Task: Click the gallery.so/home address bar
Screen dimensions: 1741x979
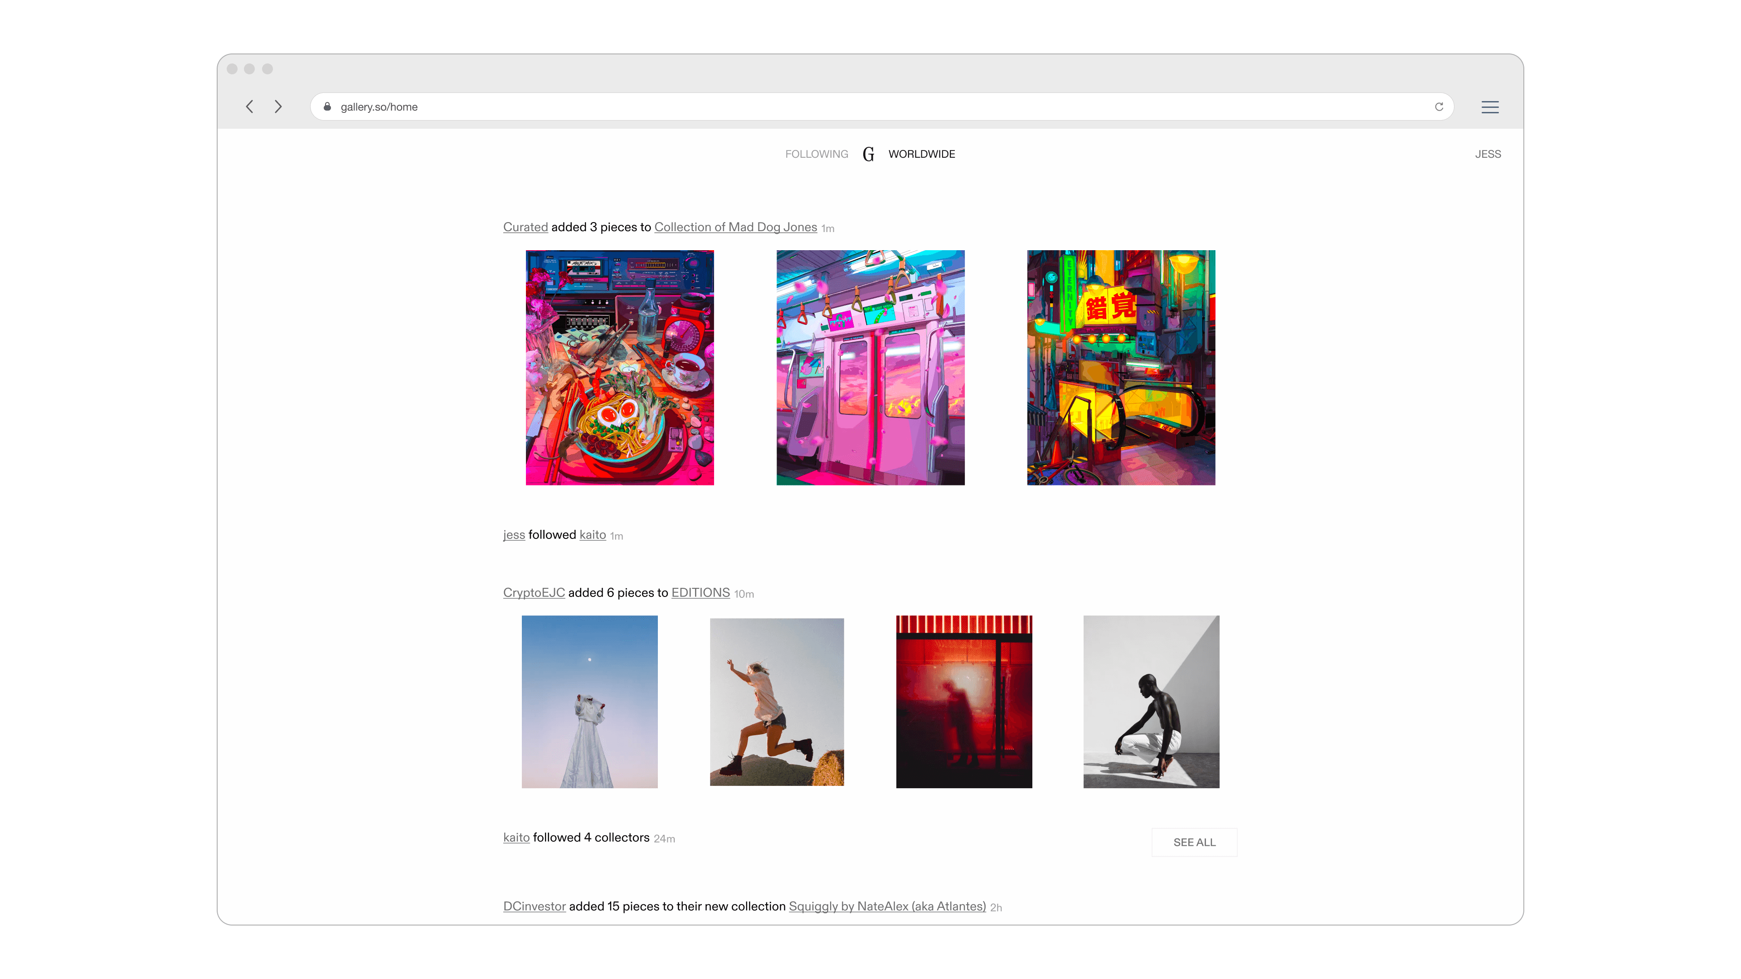Action: 882,107
